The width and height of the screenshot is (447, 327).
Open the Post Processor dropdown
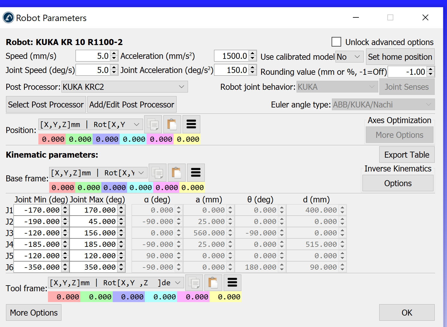(x=124, y=87)
